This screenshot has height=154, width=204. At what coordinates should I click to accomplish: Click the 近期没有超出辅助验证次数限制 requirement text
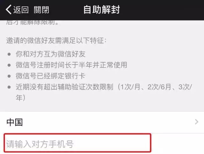64,87
